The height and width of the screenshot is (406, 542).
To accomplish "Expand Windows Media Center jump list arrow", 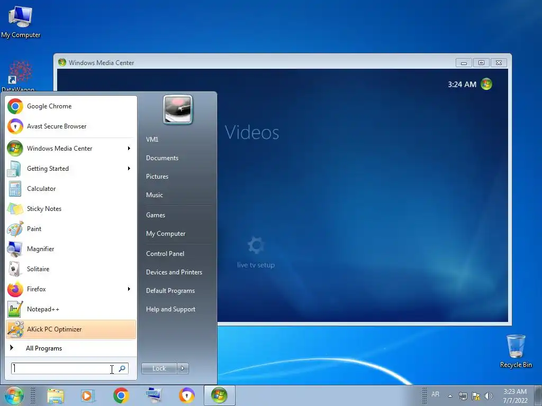I will pyautogui.click(x=129, y=148).
